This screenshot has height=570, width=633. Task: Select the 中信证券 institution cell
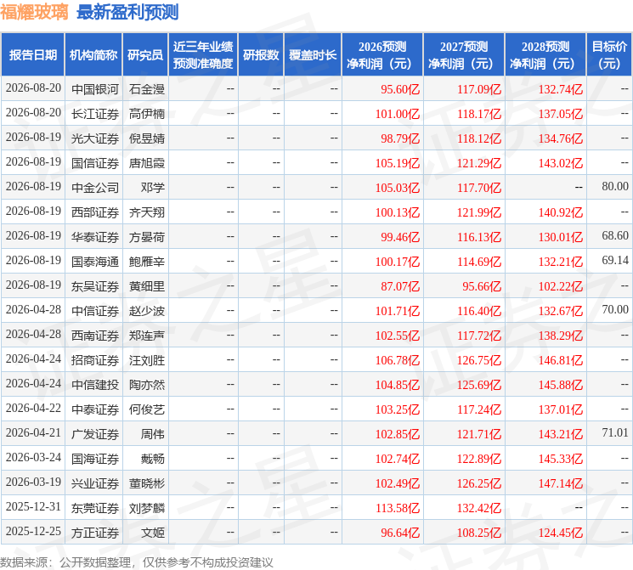coord(95,310)
